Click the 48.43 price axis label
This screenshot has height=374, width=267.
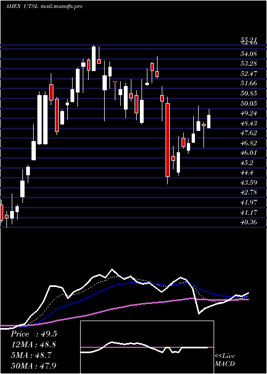249,123
